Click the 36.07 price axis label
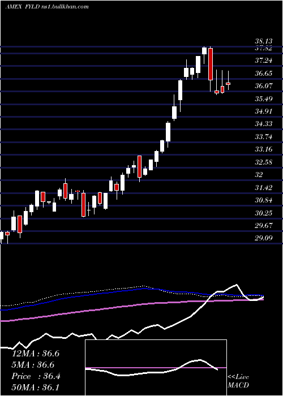 264,86
